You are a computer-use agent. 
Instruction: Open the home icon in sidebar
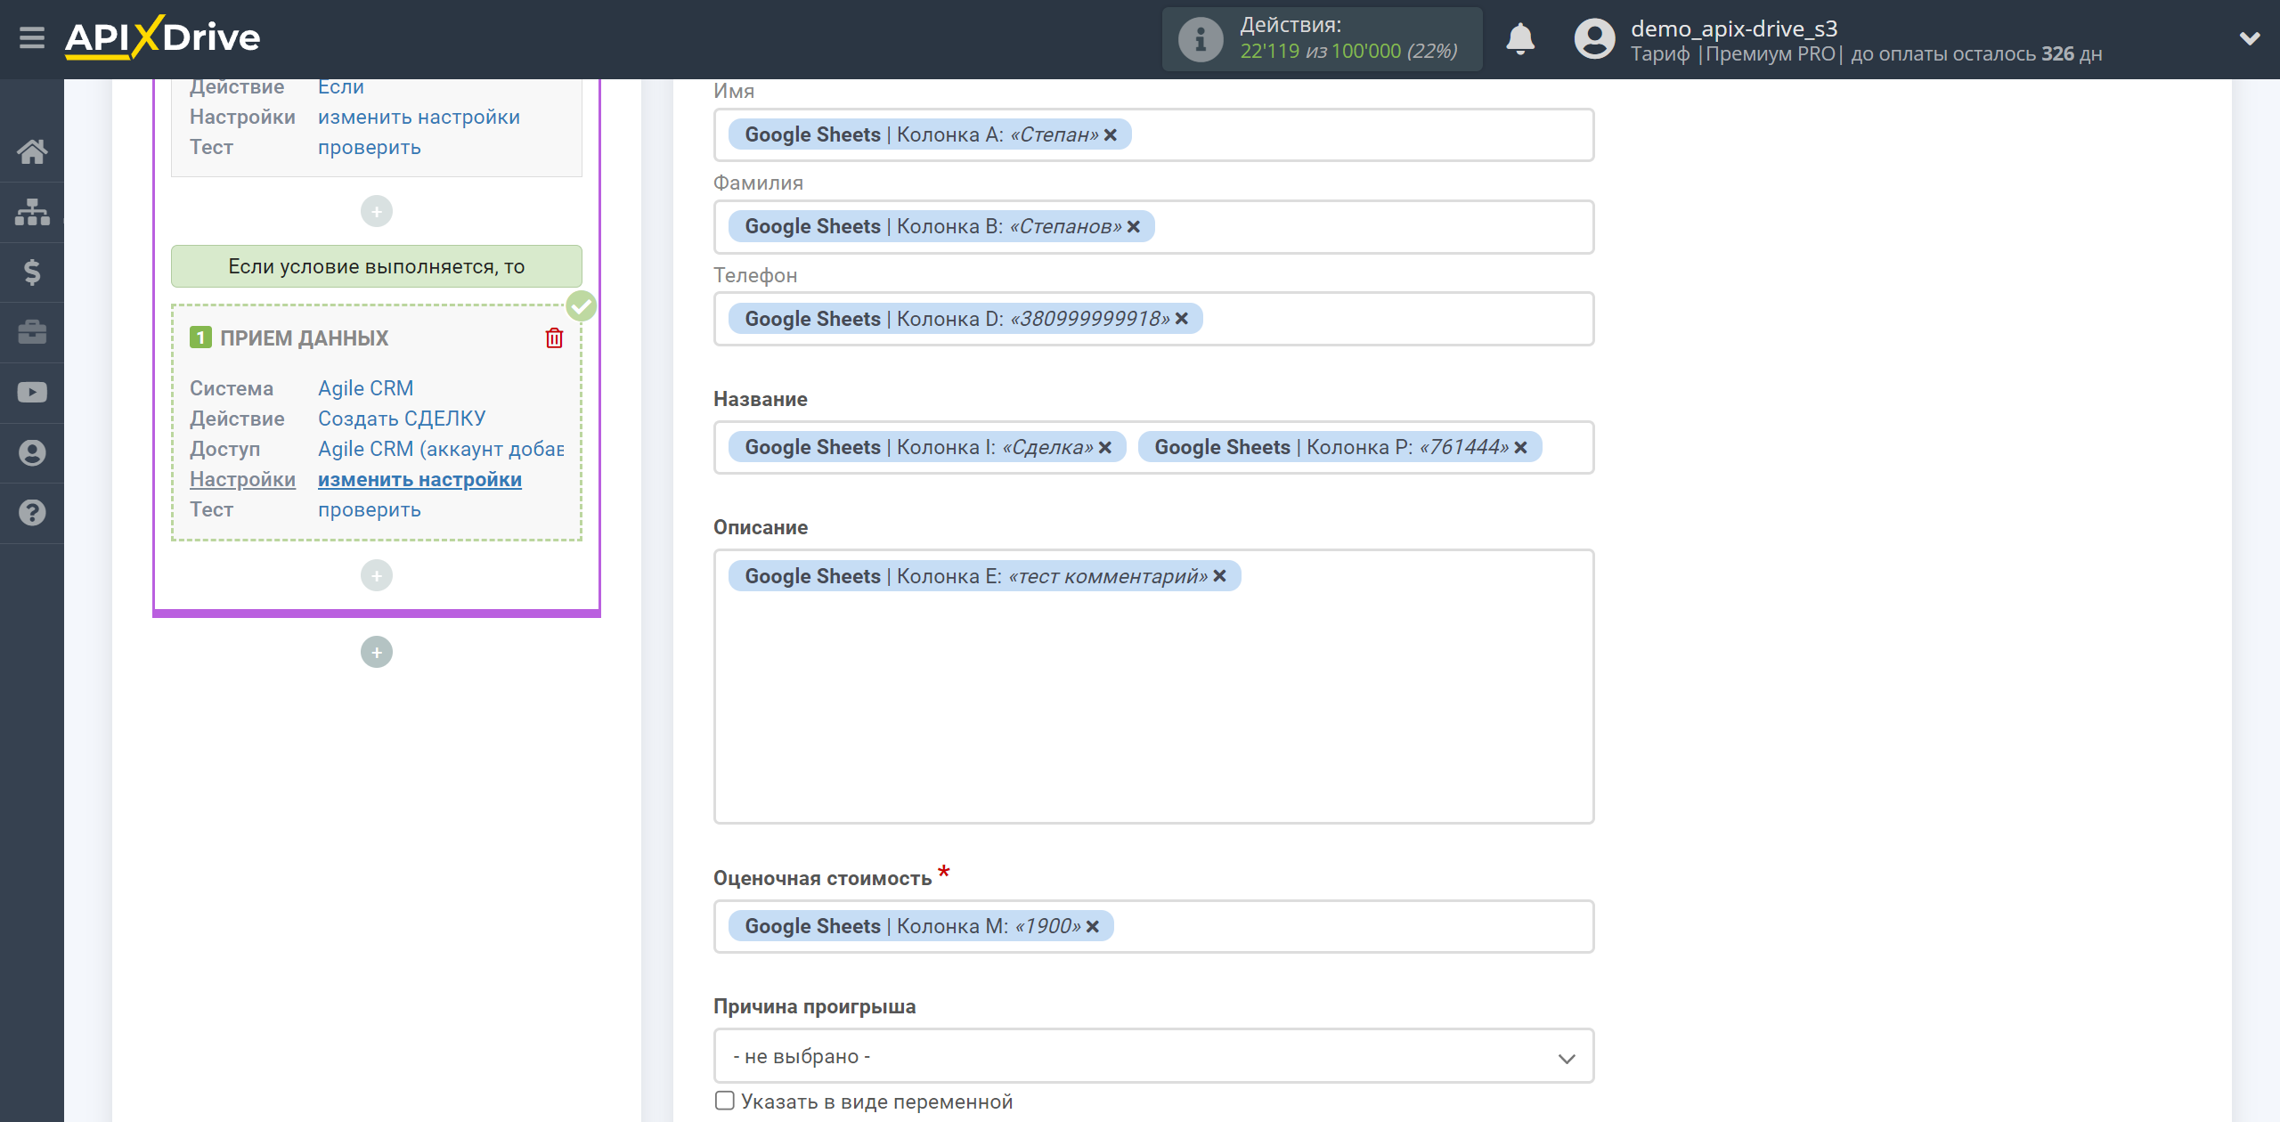click(32, 151)
